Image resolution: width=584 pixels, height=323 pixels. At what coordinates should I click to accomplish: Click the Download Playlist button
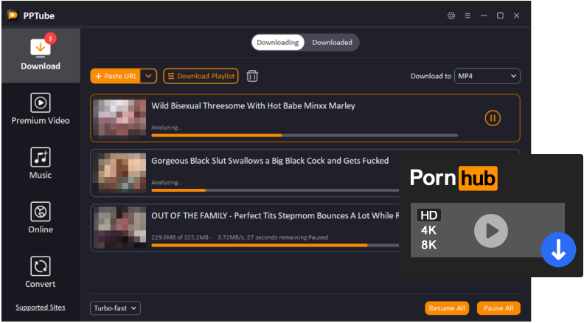coord(201,76)
